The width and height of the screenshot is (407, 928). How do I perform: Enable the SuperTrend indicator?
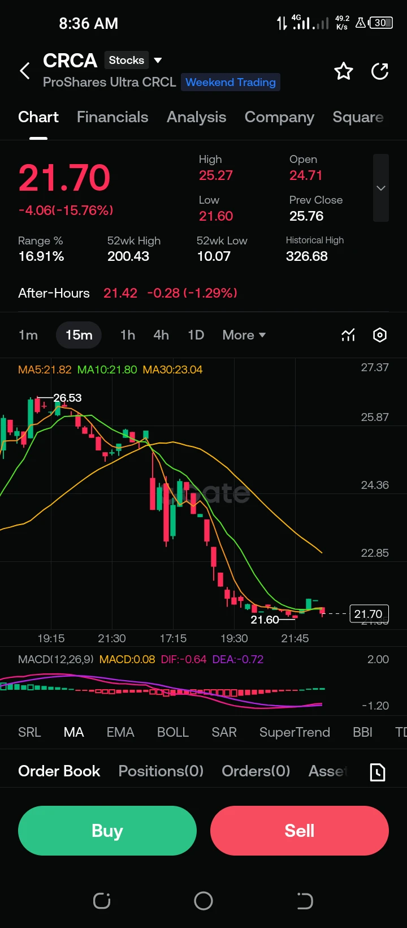[295, 732]
